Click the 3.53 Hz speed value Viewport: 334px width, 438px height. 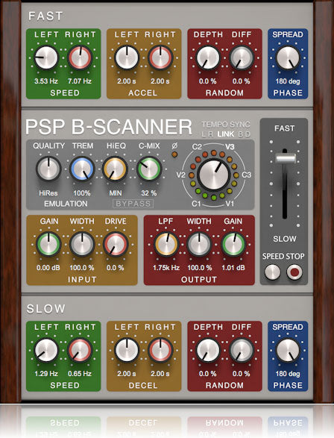click(46, 81)
